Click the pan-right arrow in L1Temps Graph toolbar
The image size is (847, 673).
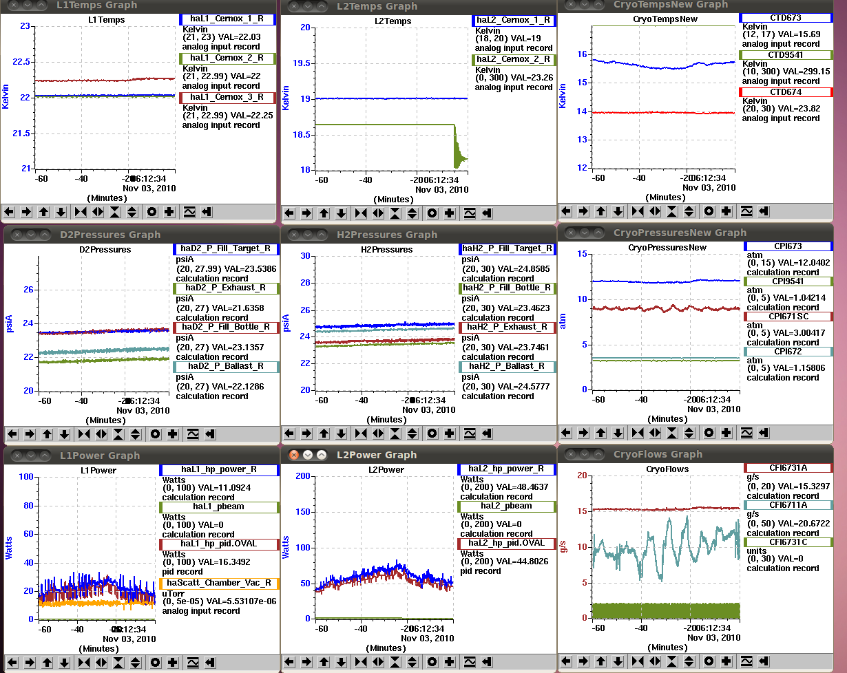coord(27,213)
